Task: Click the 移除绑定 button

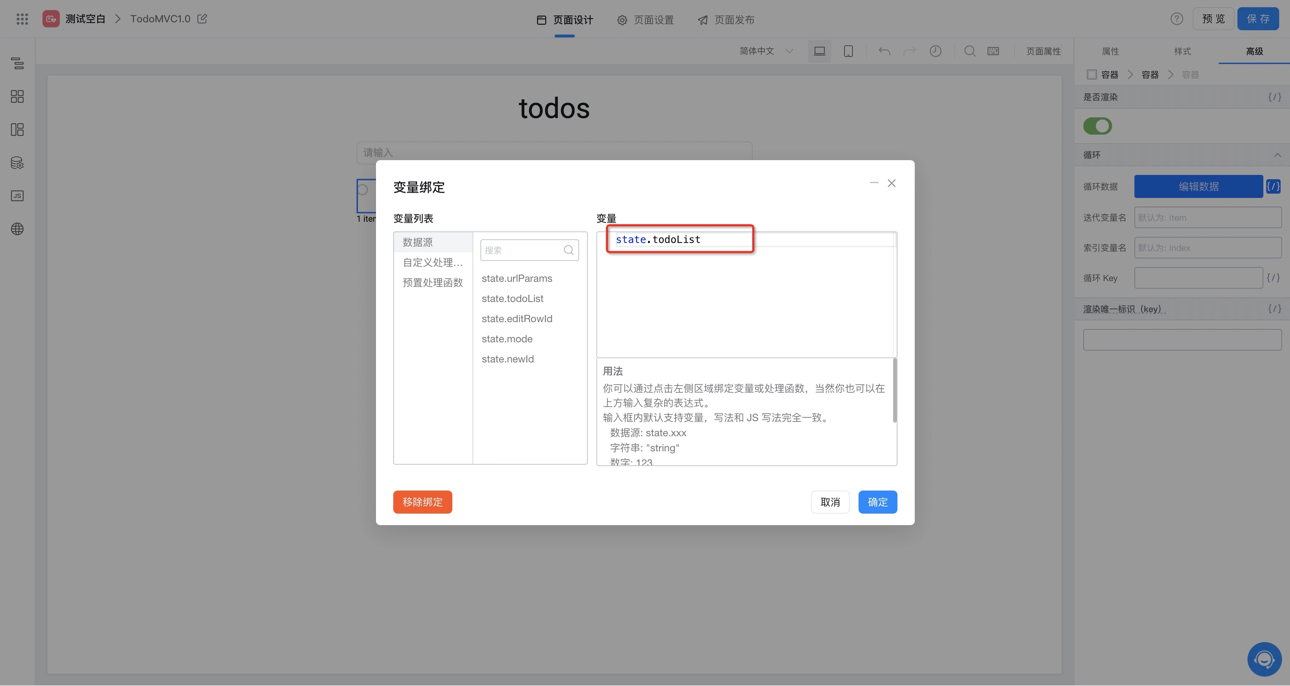Action: (422, 502)
